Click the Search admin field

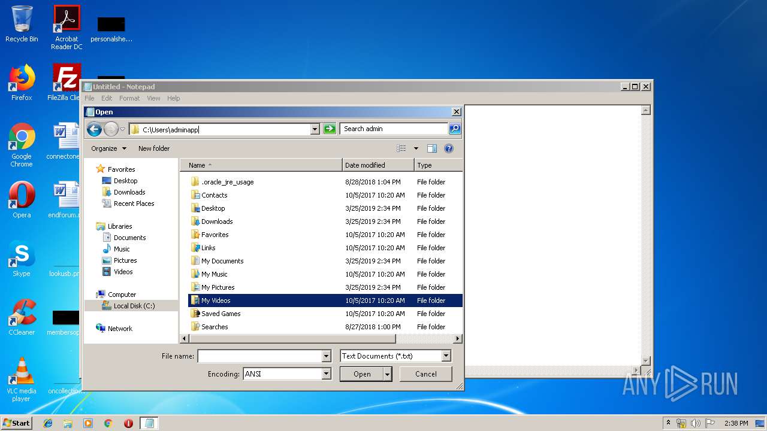[394, 129]
